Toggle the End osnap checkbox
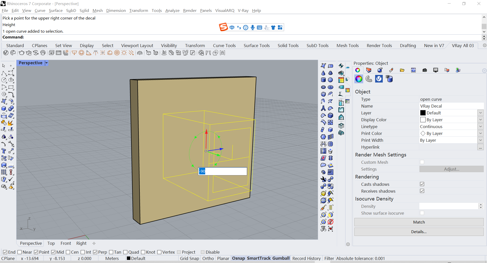Viewport: 487px width, 263px height. [x=5, y=252]
